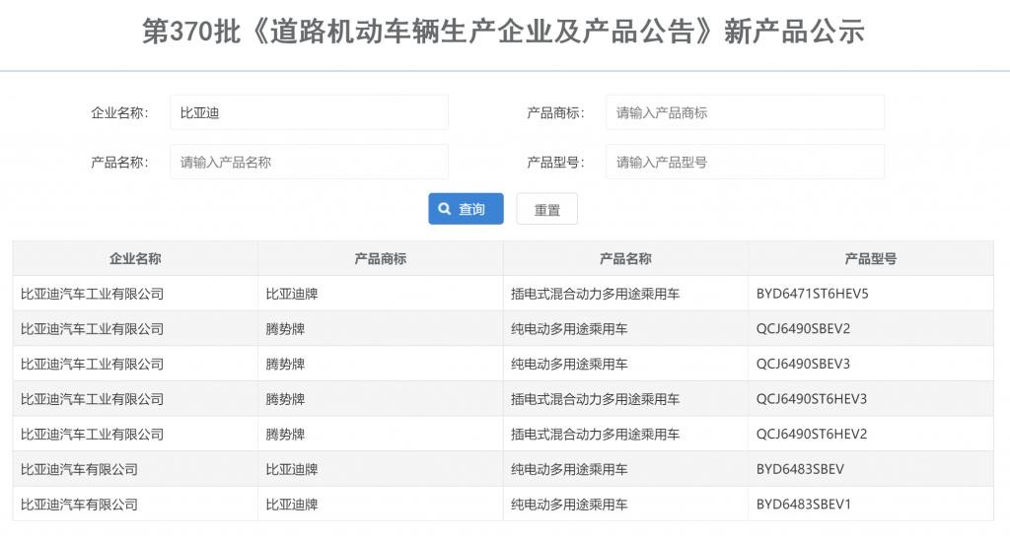The width and height of the screenshot is (1010, 541).
Task: Click company name in BYD6471ST6HEV5 row
Action: pyautogui.click(x=92, y=294)
